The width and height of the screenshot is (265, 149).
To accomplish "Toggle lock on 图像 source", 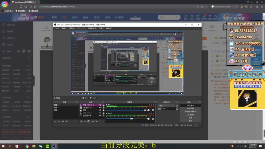I will pyautogui.click(x=103, y=110).
